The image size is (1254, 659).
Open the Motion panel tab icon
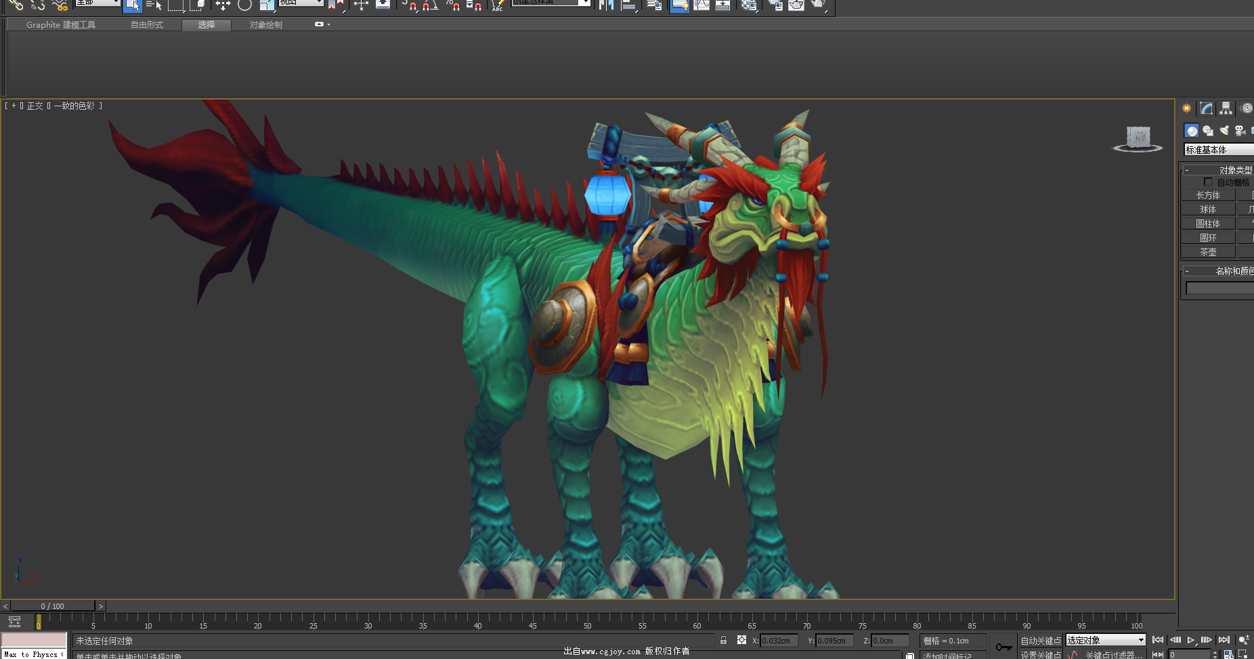point(1247,108)
